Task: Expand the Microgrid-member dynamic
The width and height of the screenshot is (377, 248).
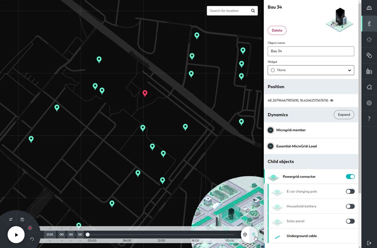Action: coord(270,130)
